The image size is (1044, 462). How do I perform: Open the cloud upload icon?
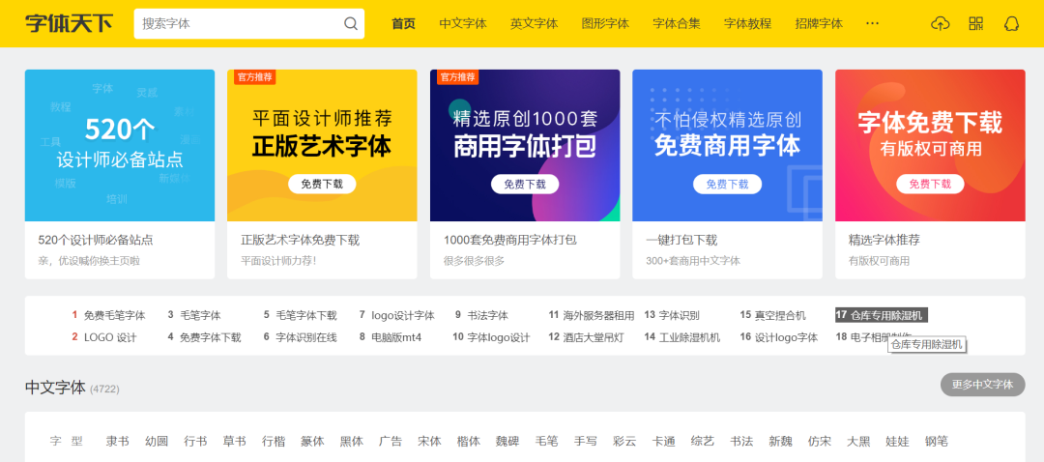point(940,24)
